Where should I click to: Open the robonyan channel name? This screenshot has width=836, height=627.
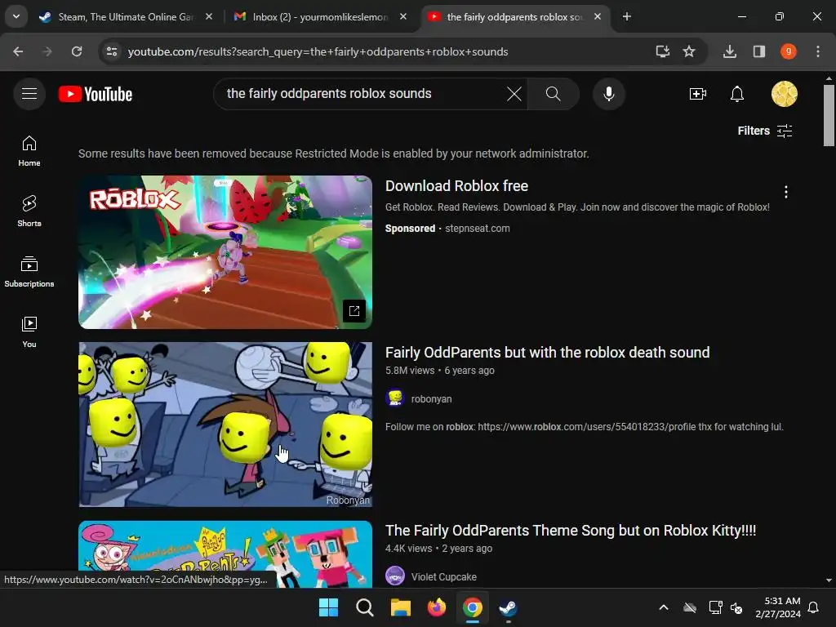click(431, 398)
